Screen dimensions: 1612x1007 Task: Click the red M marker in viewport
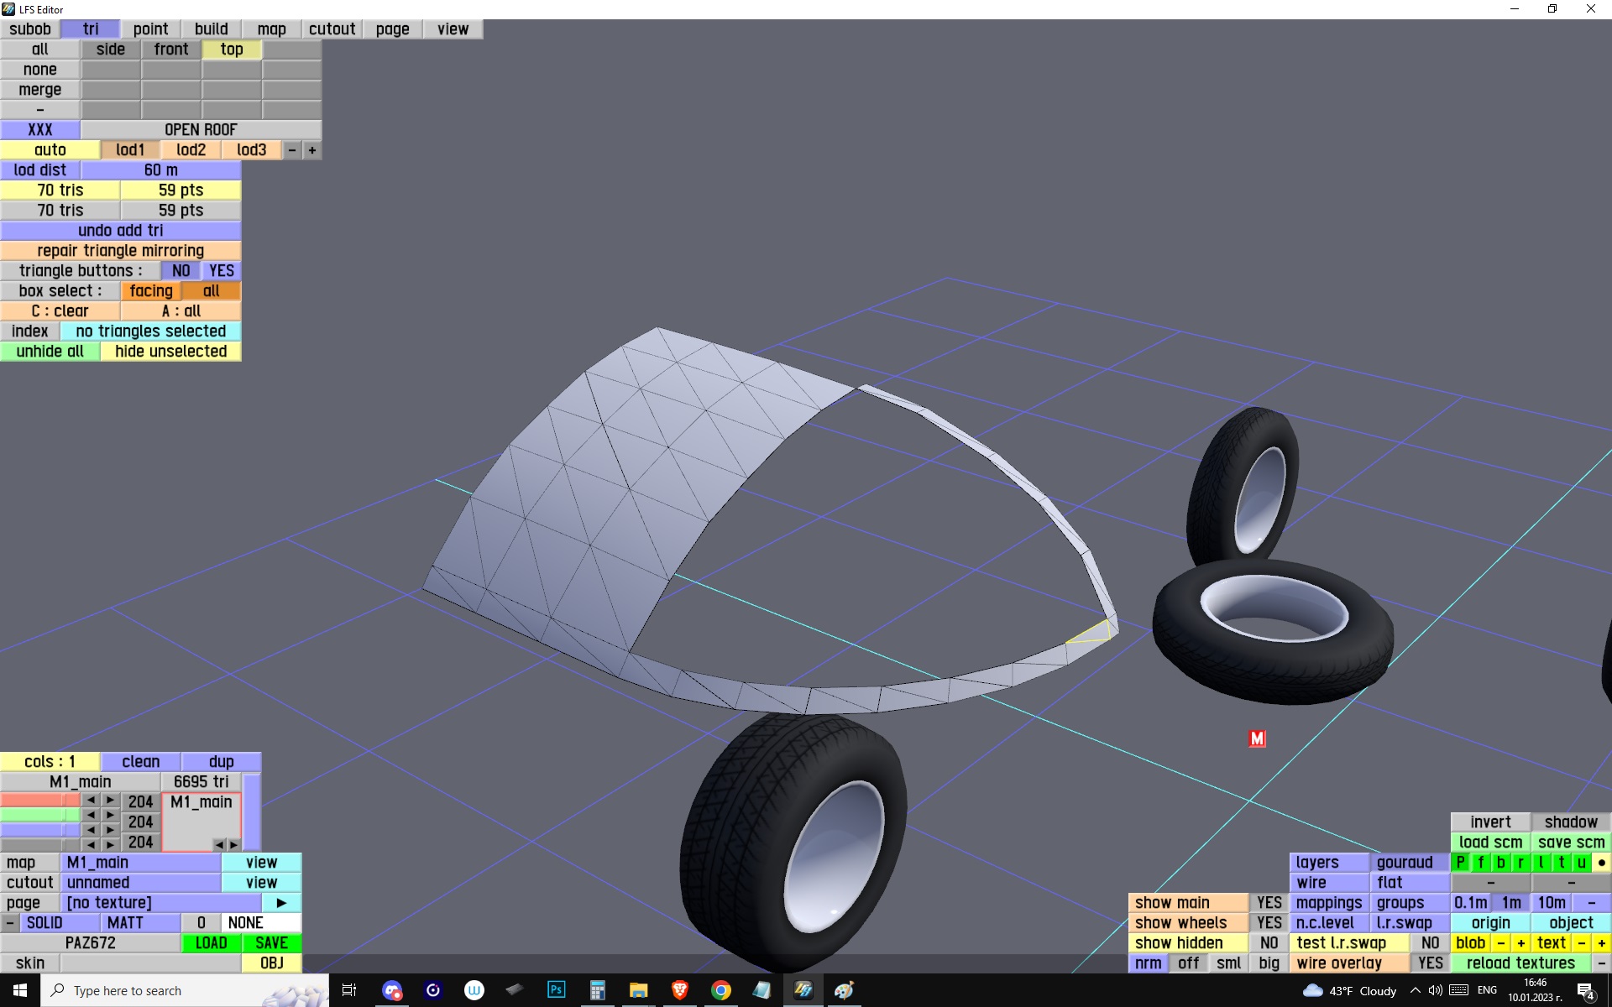tap(1257, 738)
